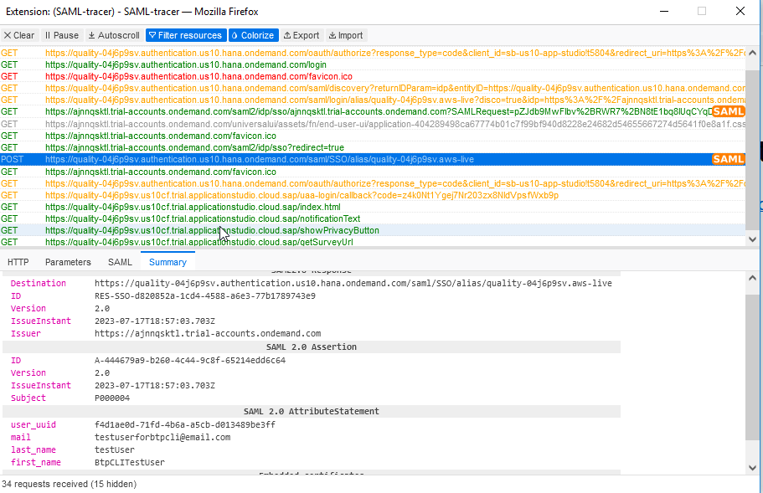The width and height of the screenshot is (763, 493).
Task: Click the Subject field label
Action: tap(28, 398)
